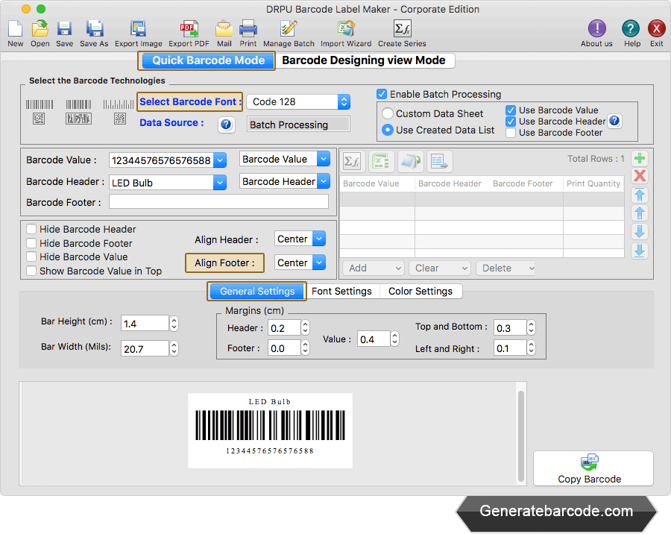Viewport: 671px width, 534px height.
Task: Click the red Exit icon
Action: [x=656, y=28]
